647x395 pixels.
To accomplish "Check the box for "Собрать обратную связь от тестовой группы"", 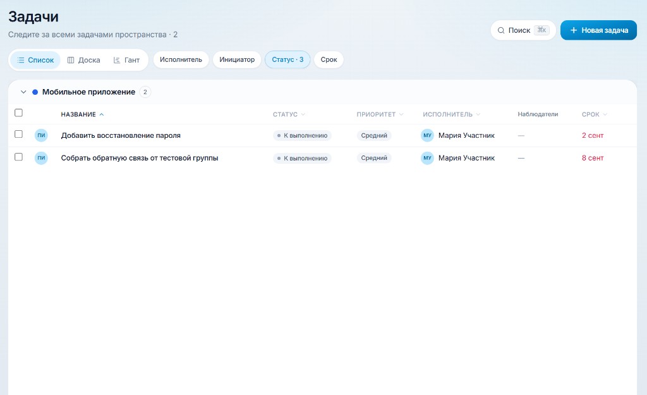I will 18,157.
